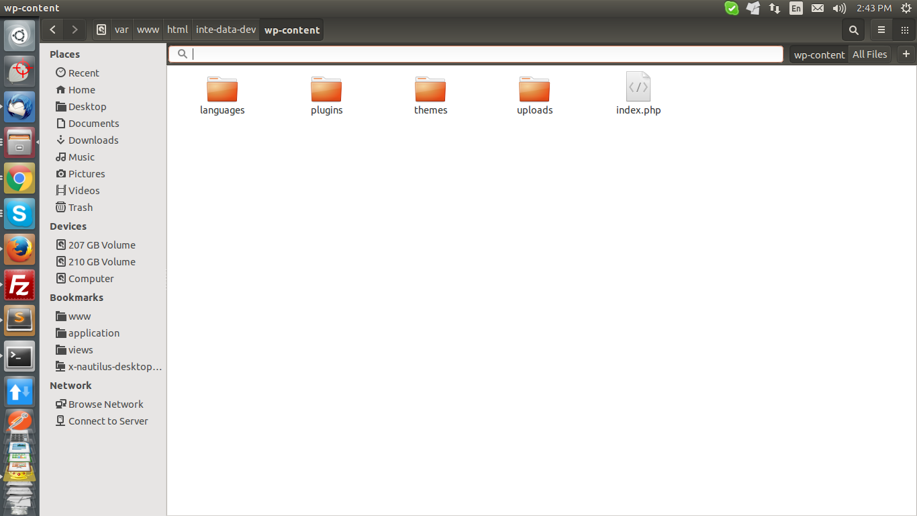
Task: Go to inte-data-dev in path bar
Action: coord(226,30)
